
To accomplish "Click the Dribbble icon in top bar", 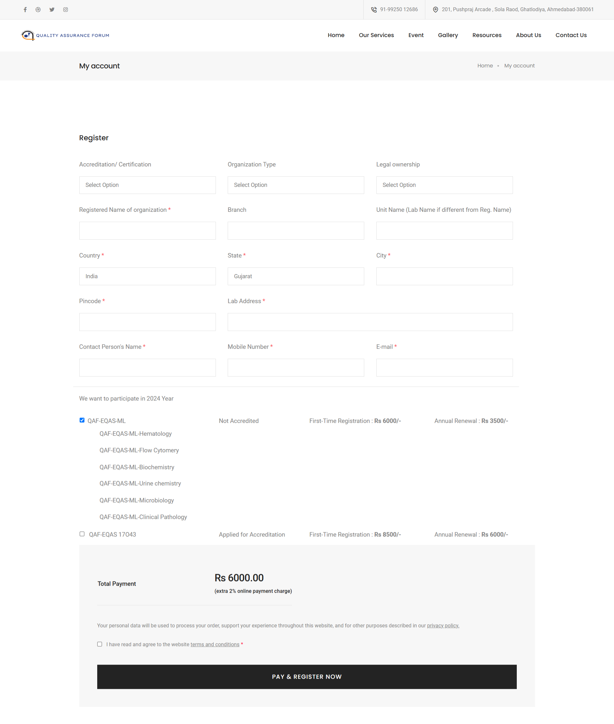I will point(38,10).
